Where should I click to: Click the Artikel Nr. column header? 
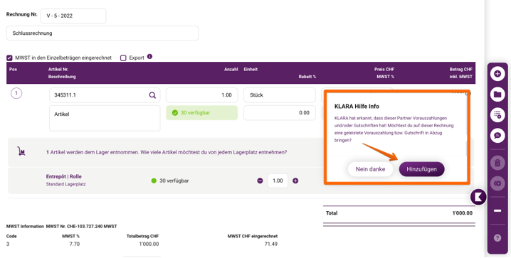pyautogui.click(x=58, y=70)
